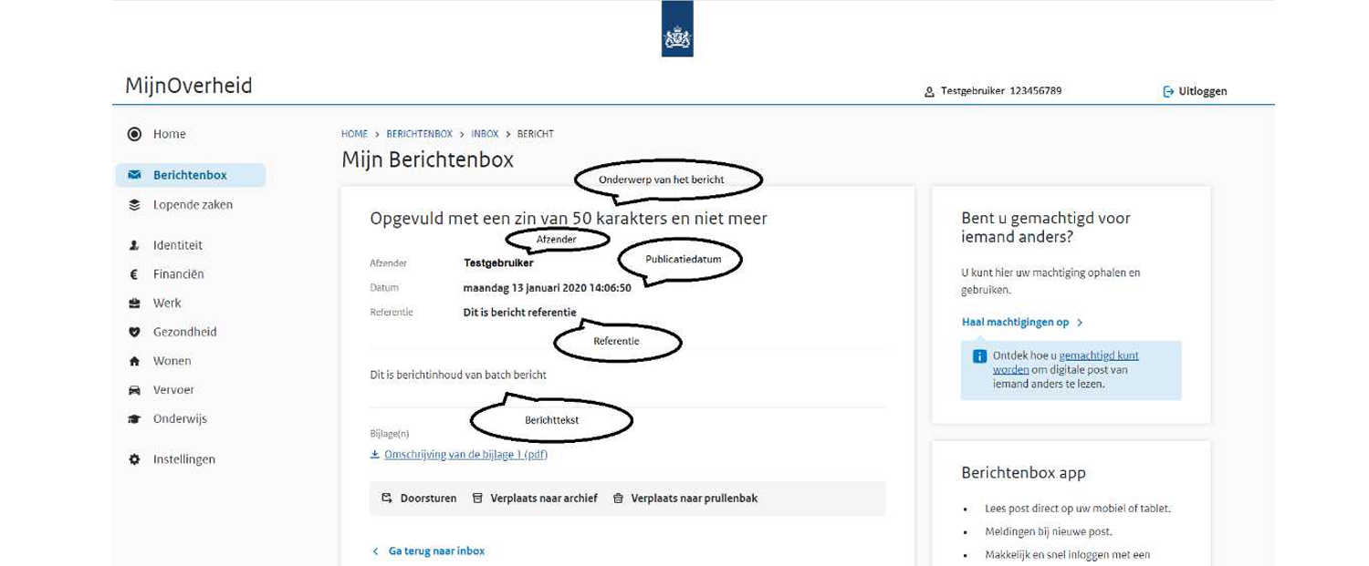The height and width of the screenshot is (566, 1369).
Task: Click the Rijksoverheid coat of arms logo
Action: pyautogui.click(x=677, y=28)
